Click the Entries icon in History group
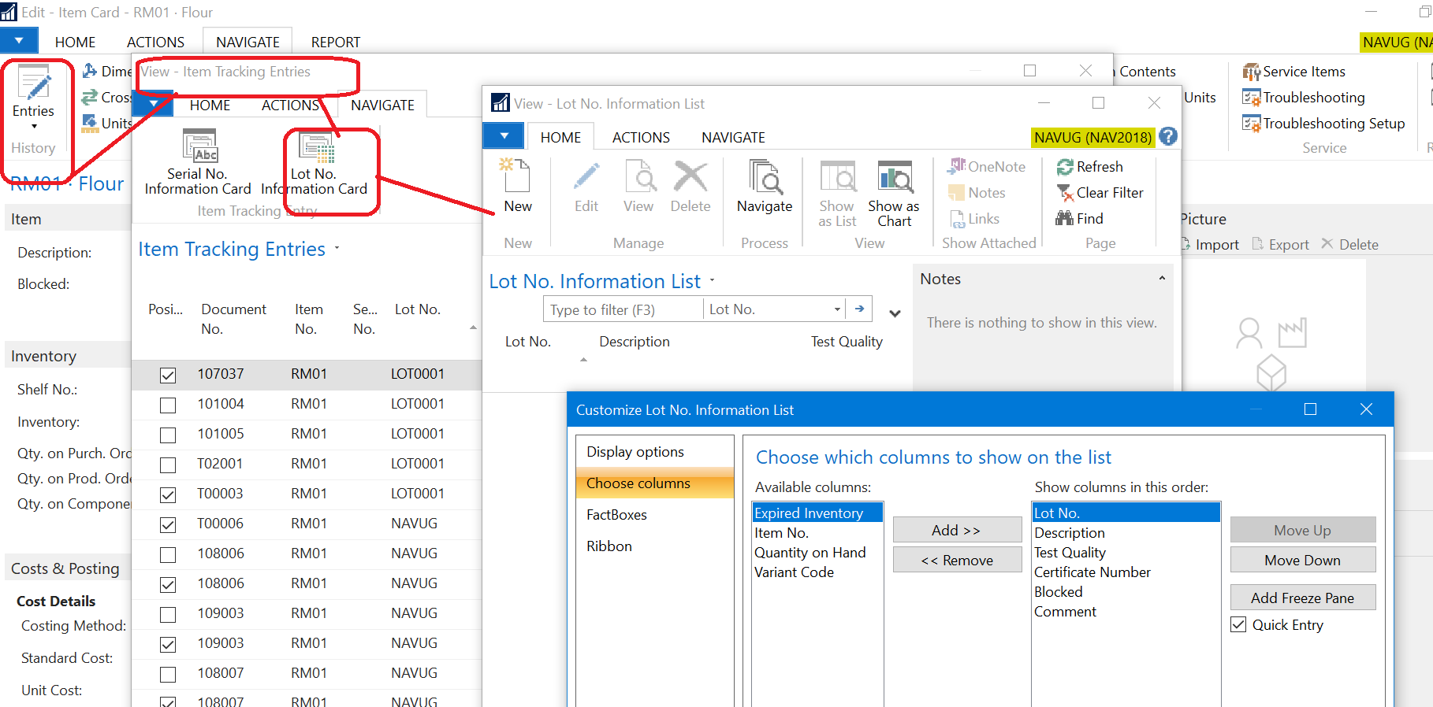The width and height of the screenshot is (1433, 707). (34, 83)
